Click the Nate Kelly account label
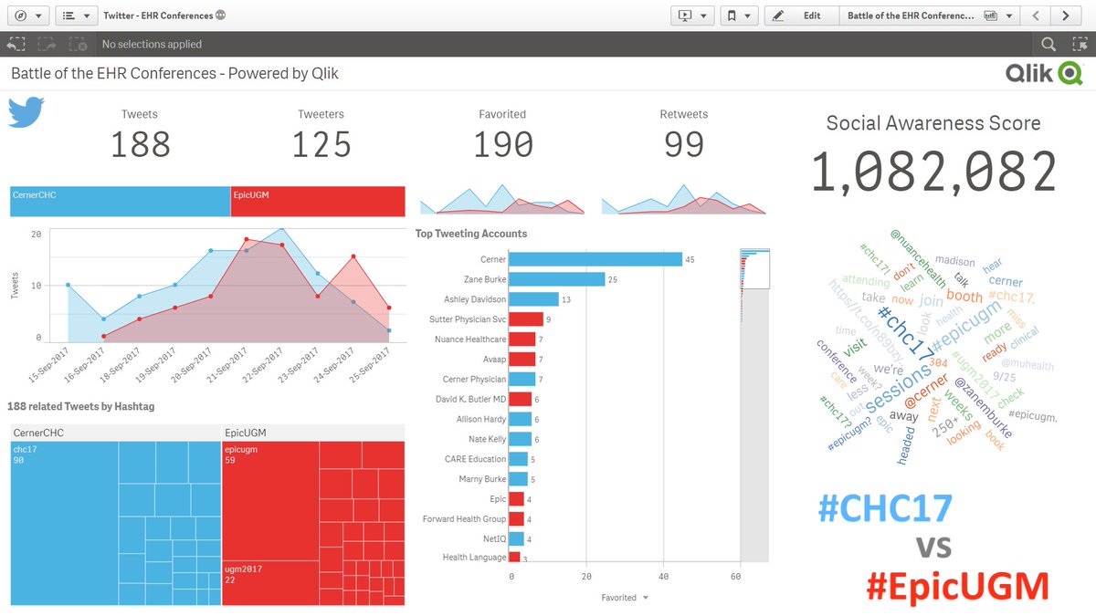The height and width of the screenshot is (616, 1096). pos(488,440)
